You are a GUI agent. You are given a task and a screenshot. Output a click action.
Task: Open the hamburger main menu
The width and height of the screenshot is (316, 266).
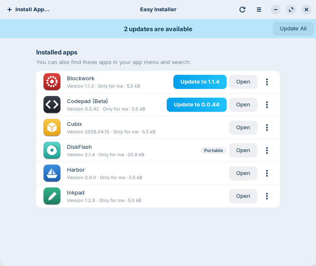click(x=259, y=10)
